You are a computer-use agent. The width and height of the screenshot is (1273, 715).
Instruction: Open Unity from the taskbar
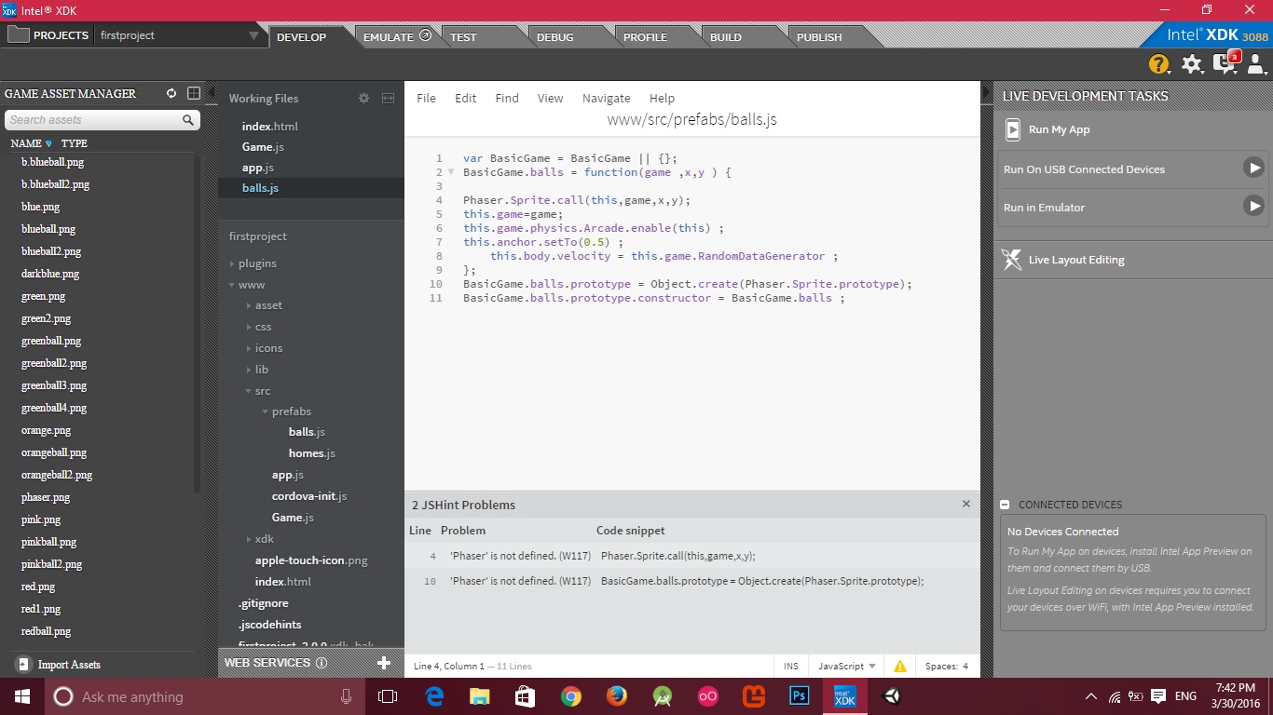(892, 696)
